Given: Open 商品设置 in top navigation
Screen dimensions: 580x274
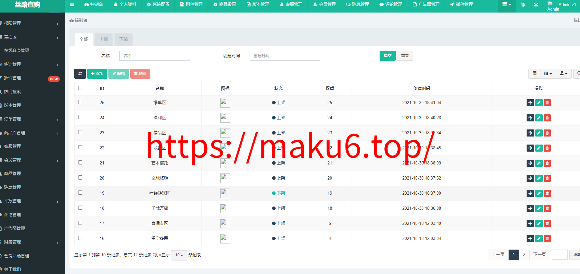Looking at the screenshot, I should [x=225, y=4].
